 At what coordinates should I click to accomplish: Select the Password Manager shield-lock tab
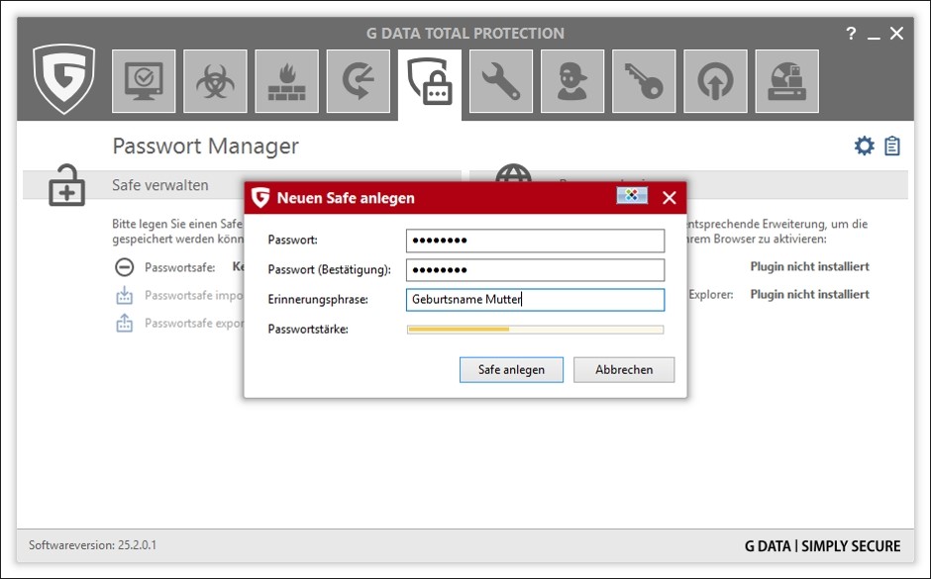tap(429, 83)
